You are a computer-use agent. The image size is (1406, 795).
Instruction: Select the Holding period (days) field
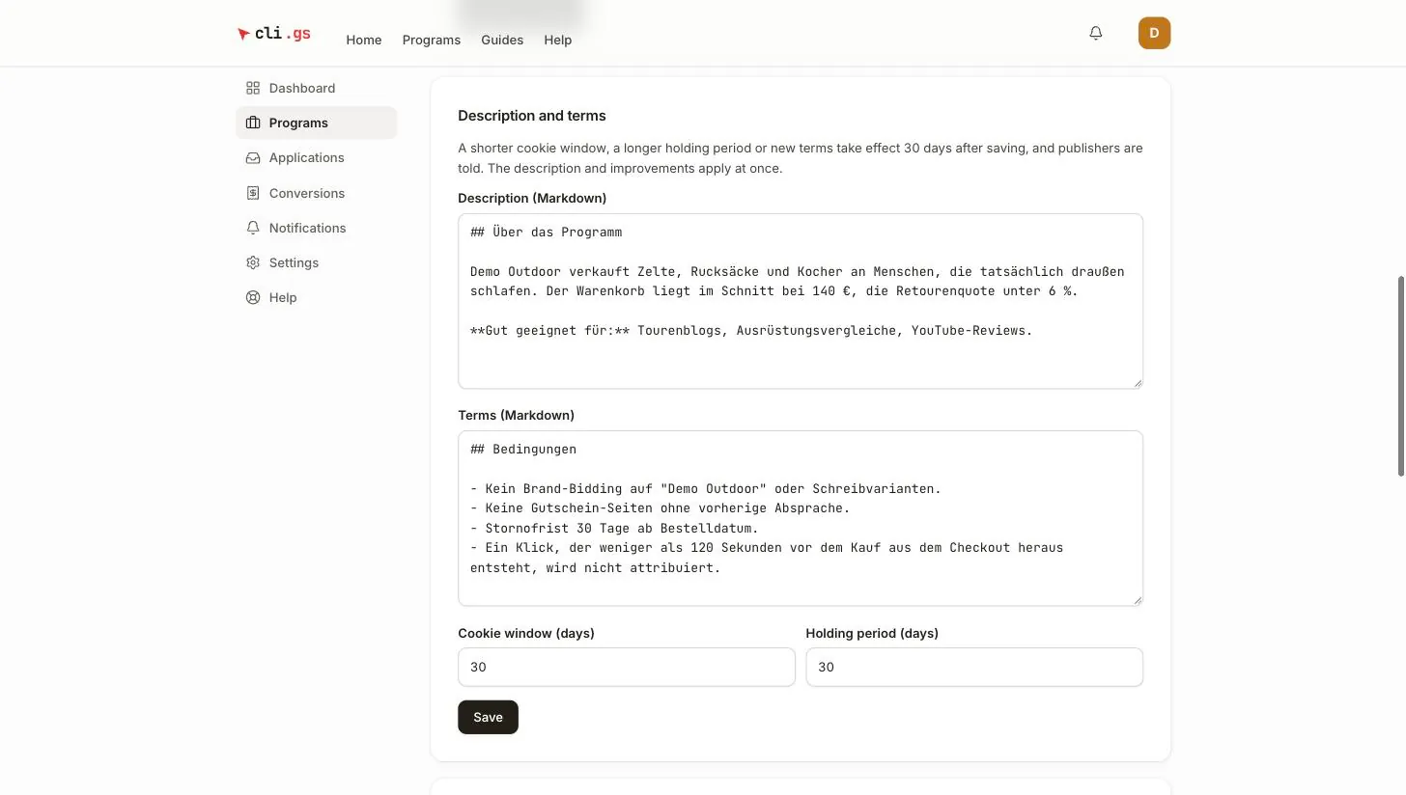tap(974, 667)
